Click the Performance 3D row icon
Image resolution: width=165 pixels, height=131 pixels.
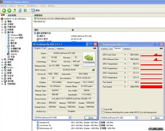[x=38, y=128]
